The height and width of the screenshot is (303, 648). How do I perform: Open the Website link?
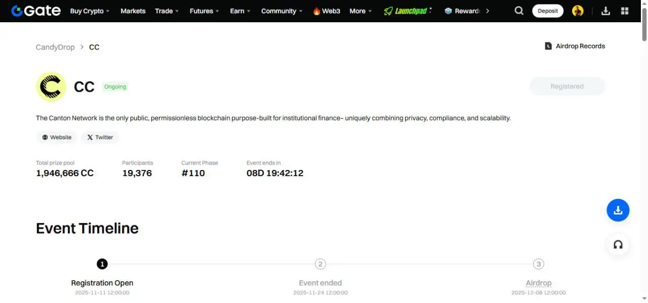[x=57, y=137]
